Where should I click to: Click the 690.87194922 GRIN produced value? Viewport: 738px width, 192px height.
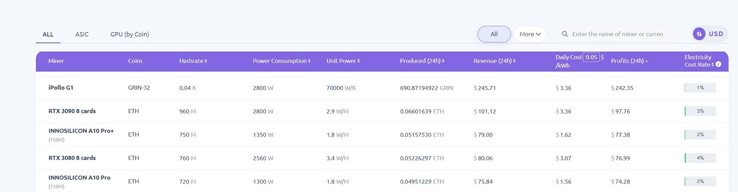427,88
